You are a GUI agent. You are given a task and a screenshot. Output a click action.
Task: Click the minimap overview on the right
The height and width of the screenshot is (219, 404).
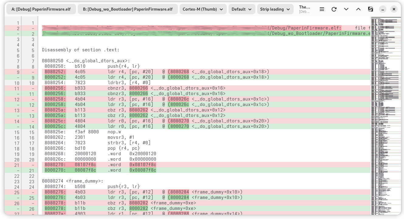point(385,115)
